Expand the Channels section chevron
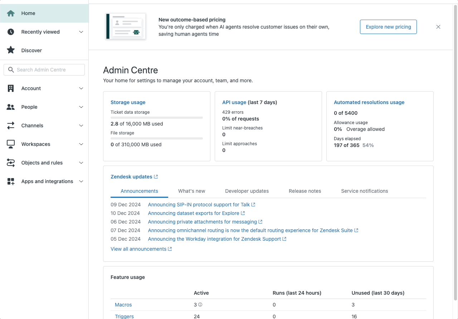 pos(81,126)
